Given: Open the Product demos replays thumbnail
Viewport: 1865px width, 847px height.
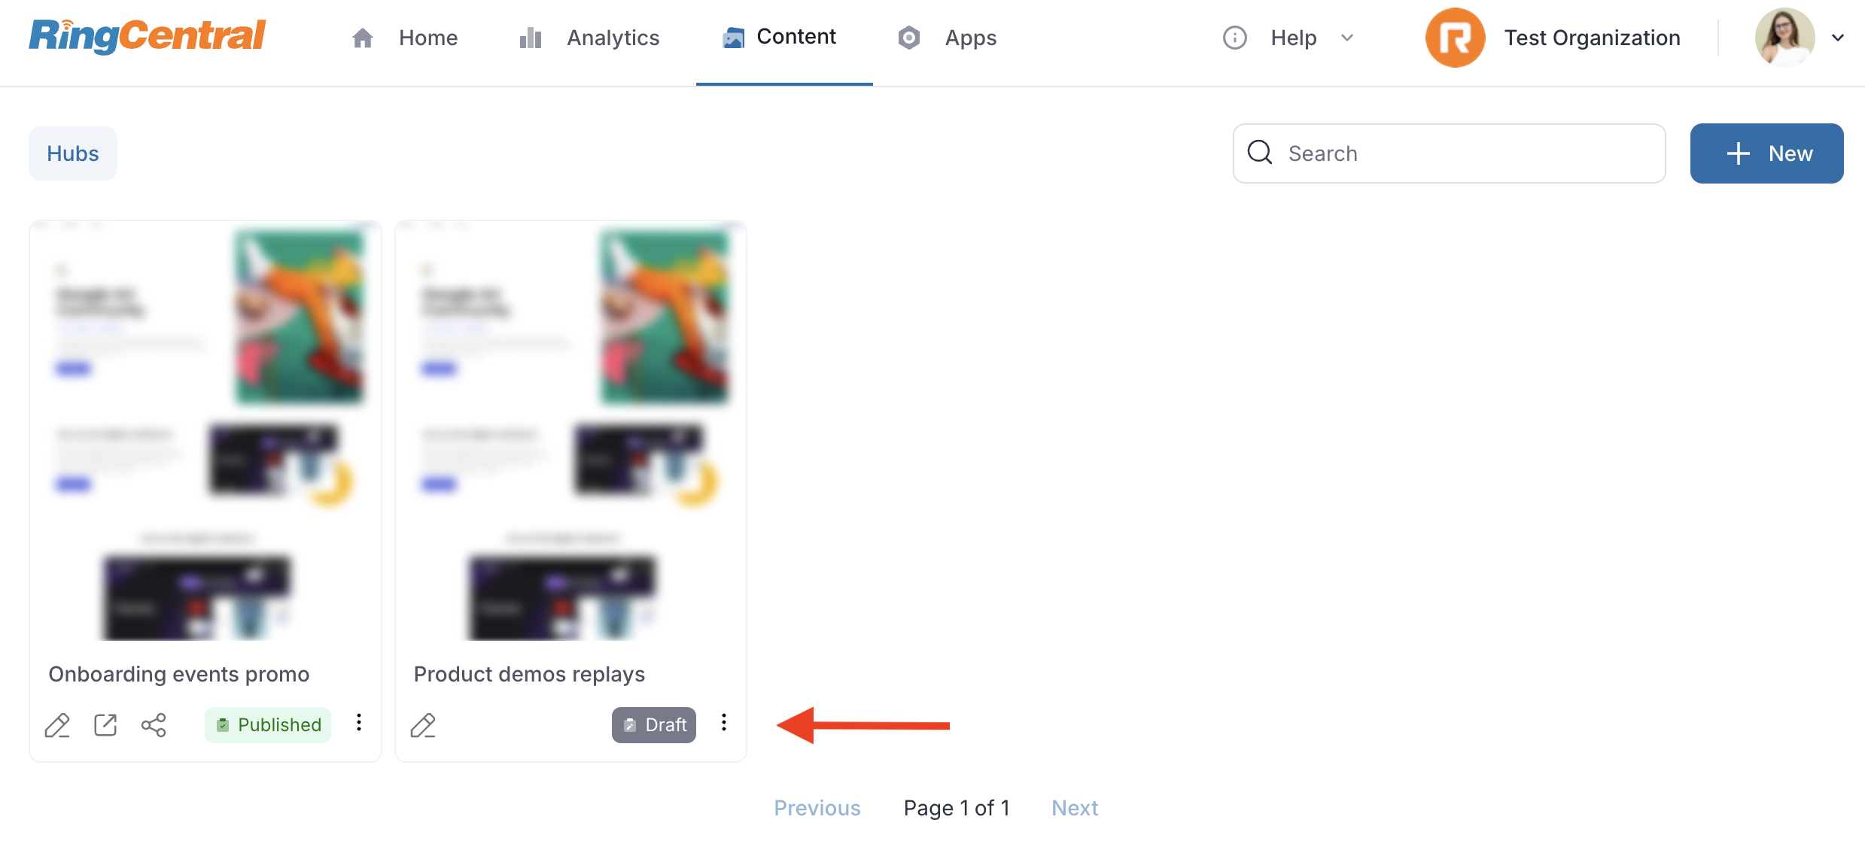Looking at the screenshot, I should coord(570,430).
